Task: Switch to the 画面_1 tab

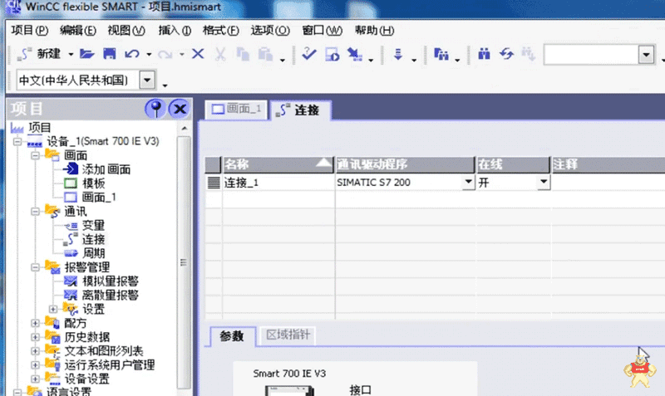Action: coord(236,110)
